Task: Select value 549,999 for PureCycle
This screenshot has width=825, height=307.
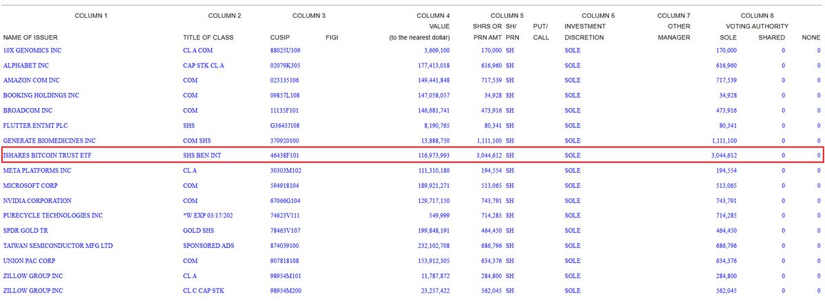Action: tap(440, 216)
